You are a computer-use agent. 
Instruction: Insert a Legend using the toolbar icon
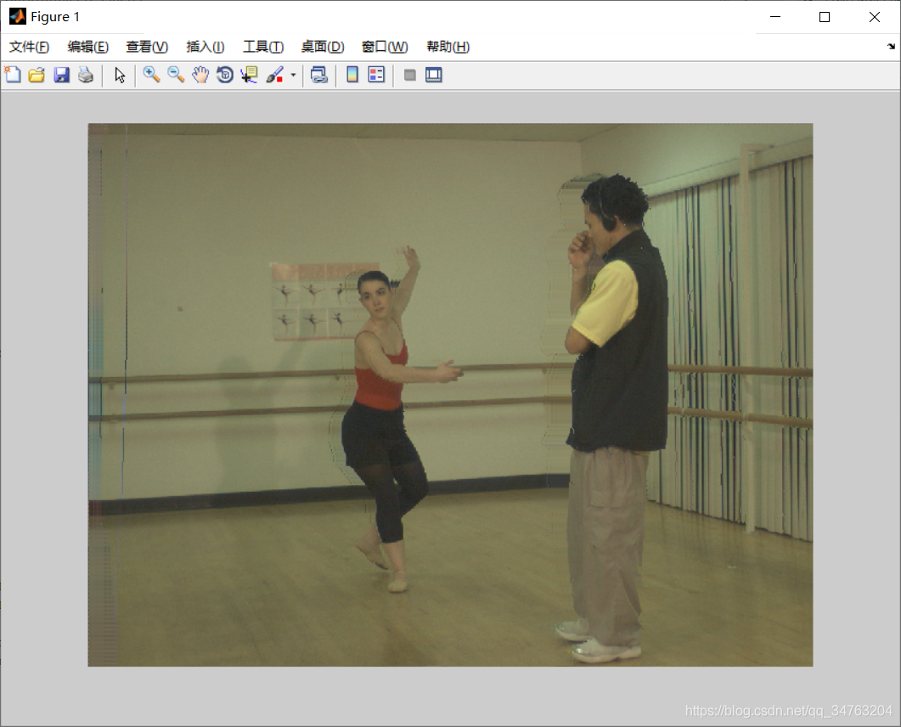(376, 75)
